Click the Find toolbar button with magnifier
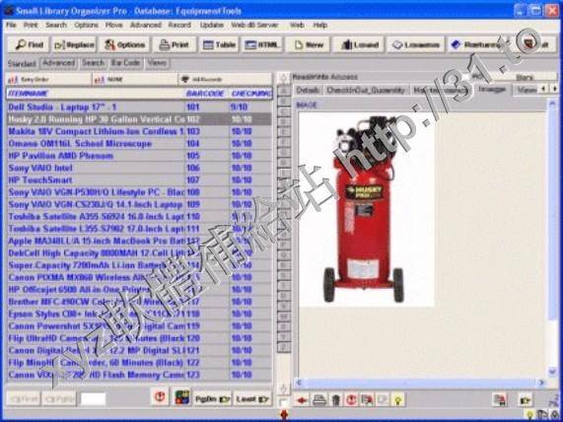Screen dimensions: 563x422 click(30, 45)
